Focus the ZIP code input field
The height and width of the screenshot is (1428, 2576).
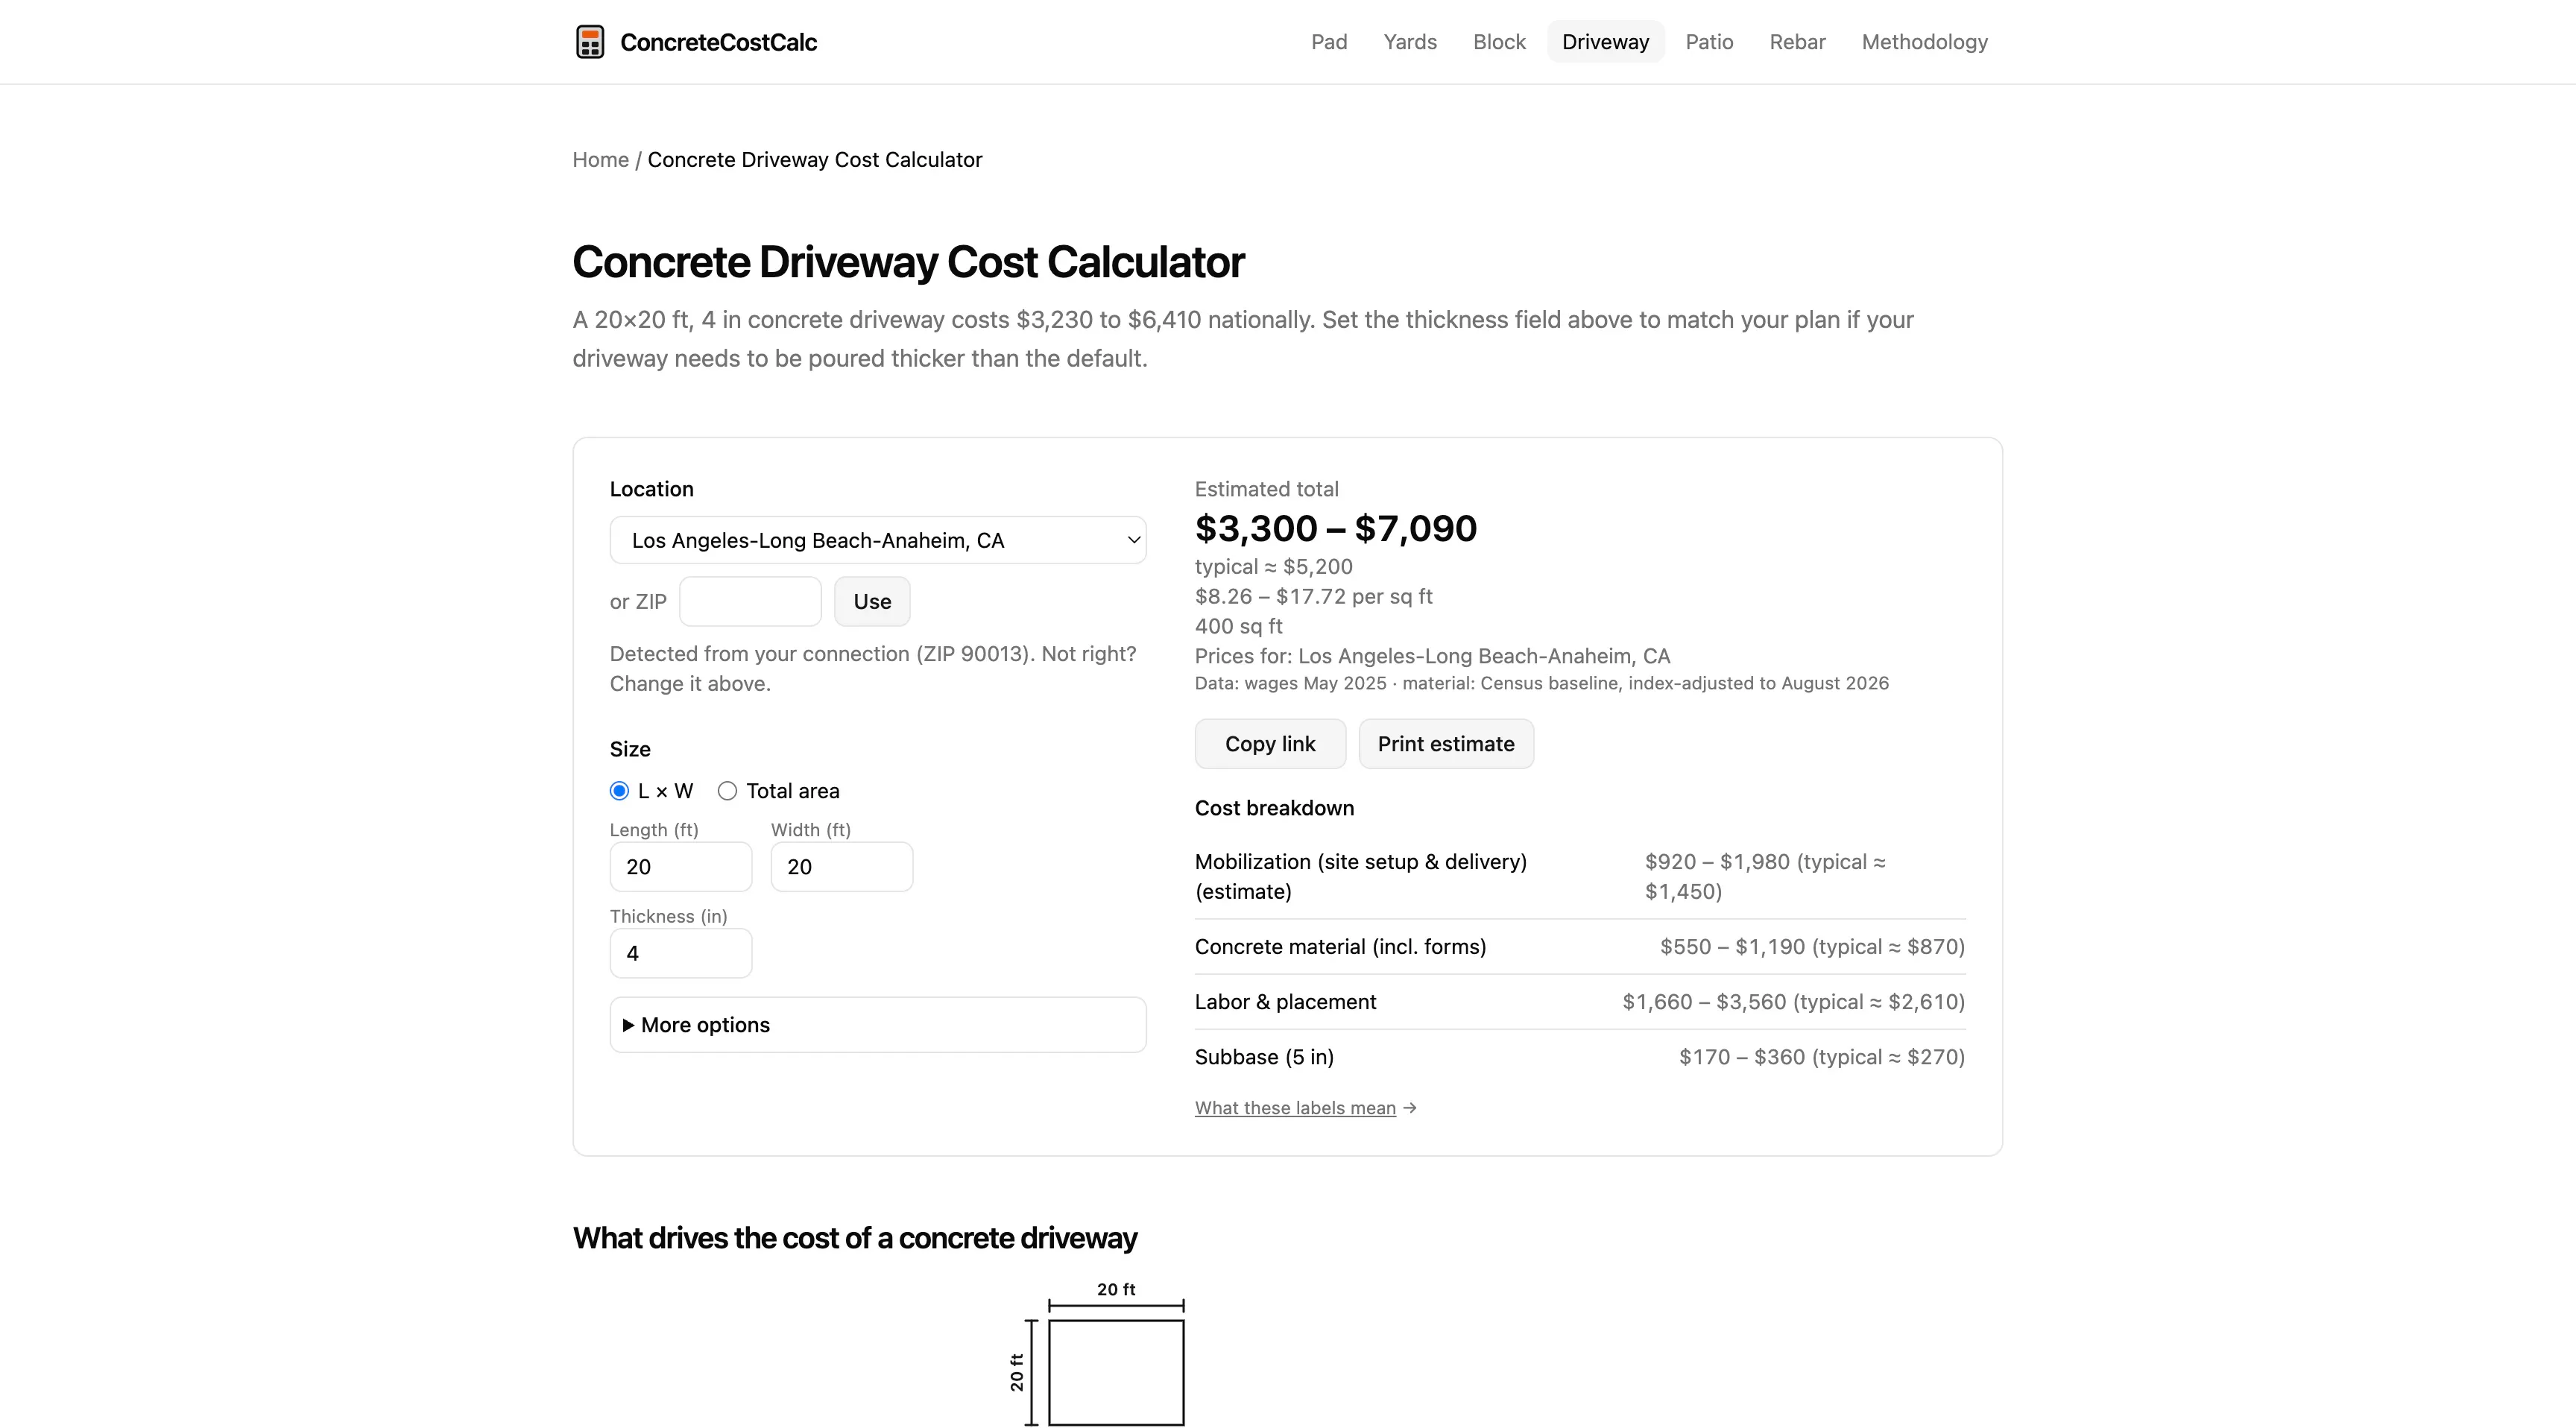(x=750, y=601)
